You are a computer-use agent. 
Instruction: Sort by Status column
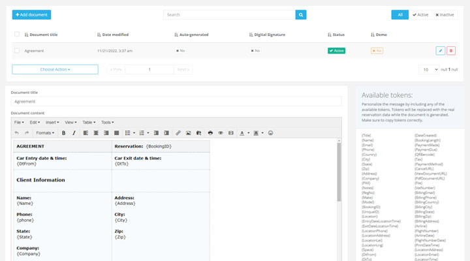[336, 35]
